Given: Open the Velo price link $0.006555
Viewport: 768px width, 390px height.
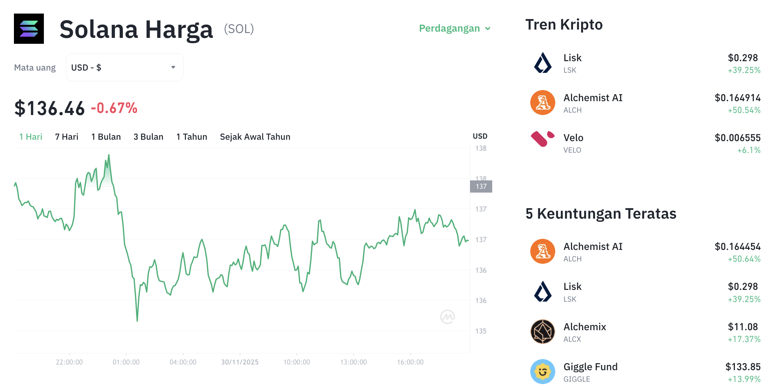Looking at the screenshot, I should tap(737, 138).
